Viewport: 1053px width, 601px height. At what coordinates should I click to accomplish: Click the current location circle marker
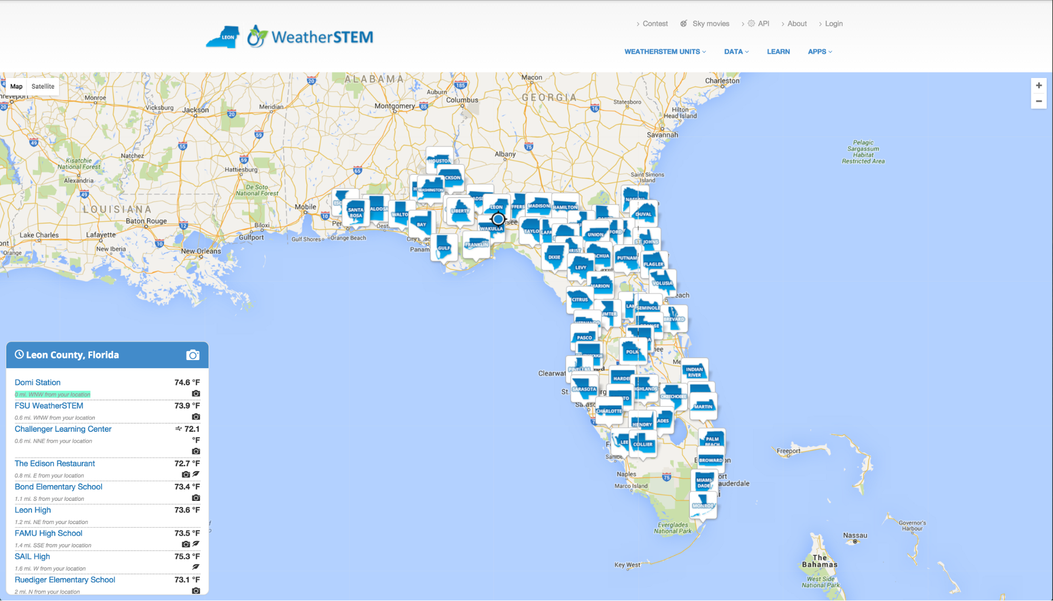[x=498, y=219]
